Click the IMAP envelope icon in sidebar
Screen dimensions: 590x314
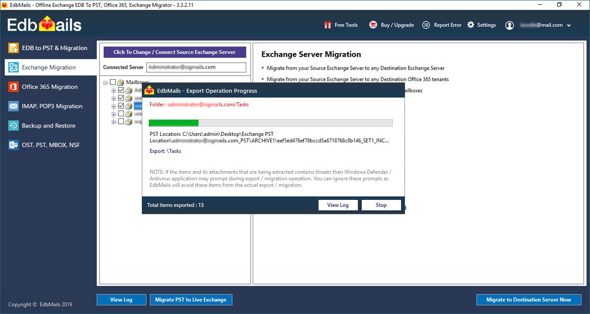[x=14, y=106]
